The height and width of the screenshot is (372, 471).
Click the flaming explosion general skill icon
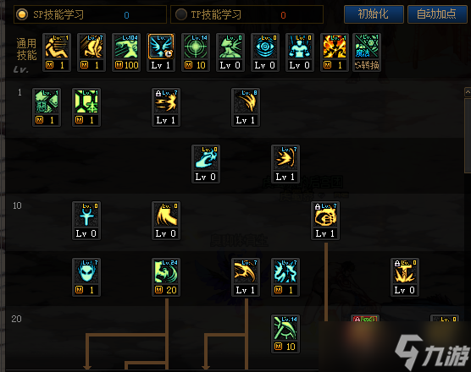335,52
